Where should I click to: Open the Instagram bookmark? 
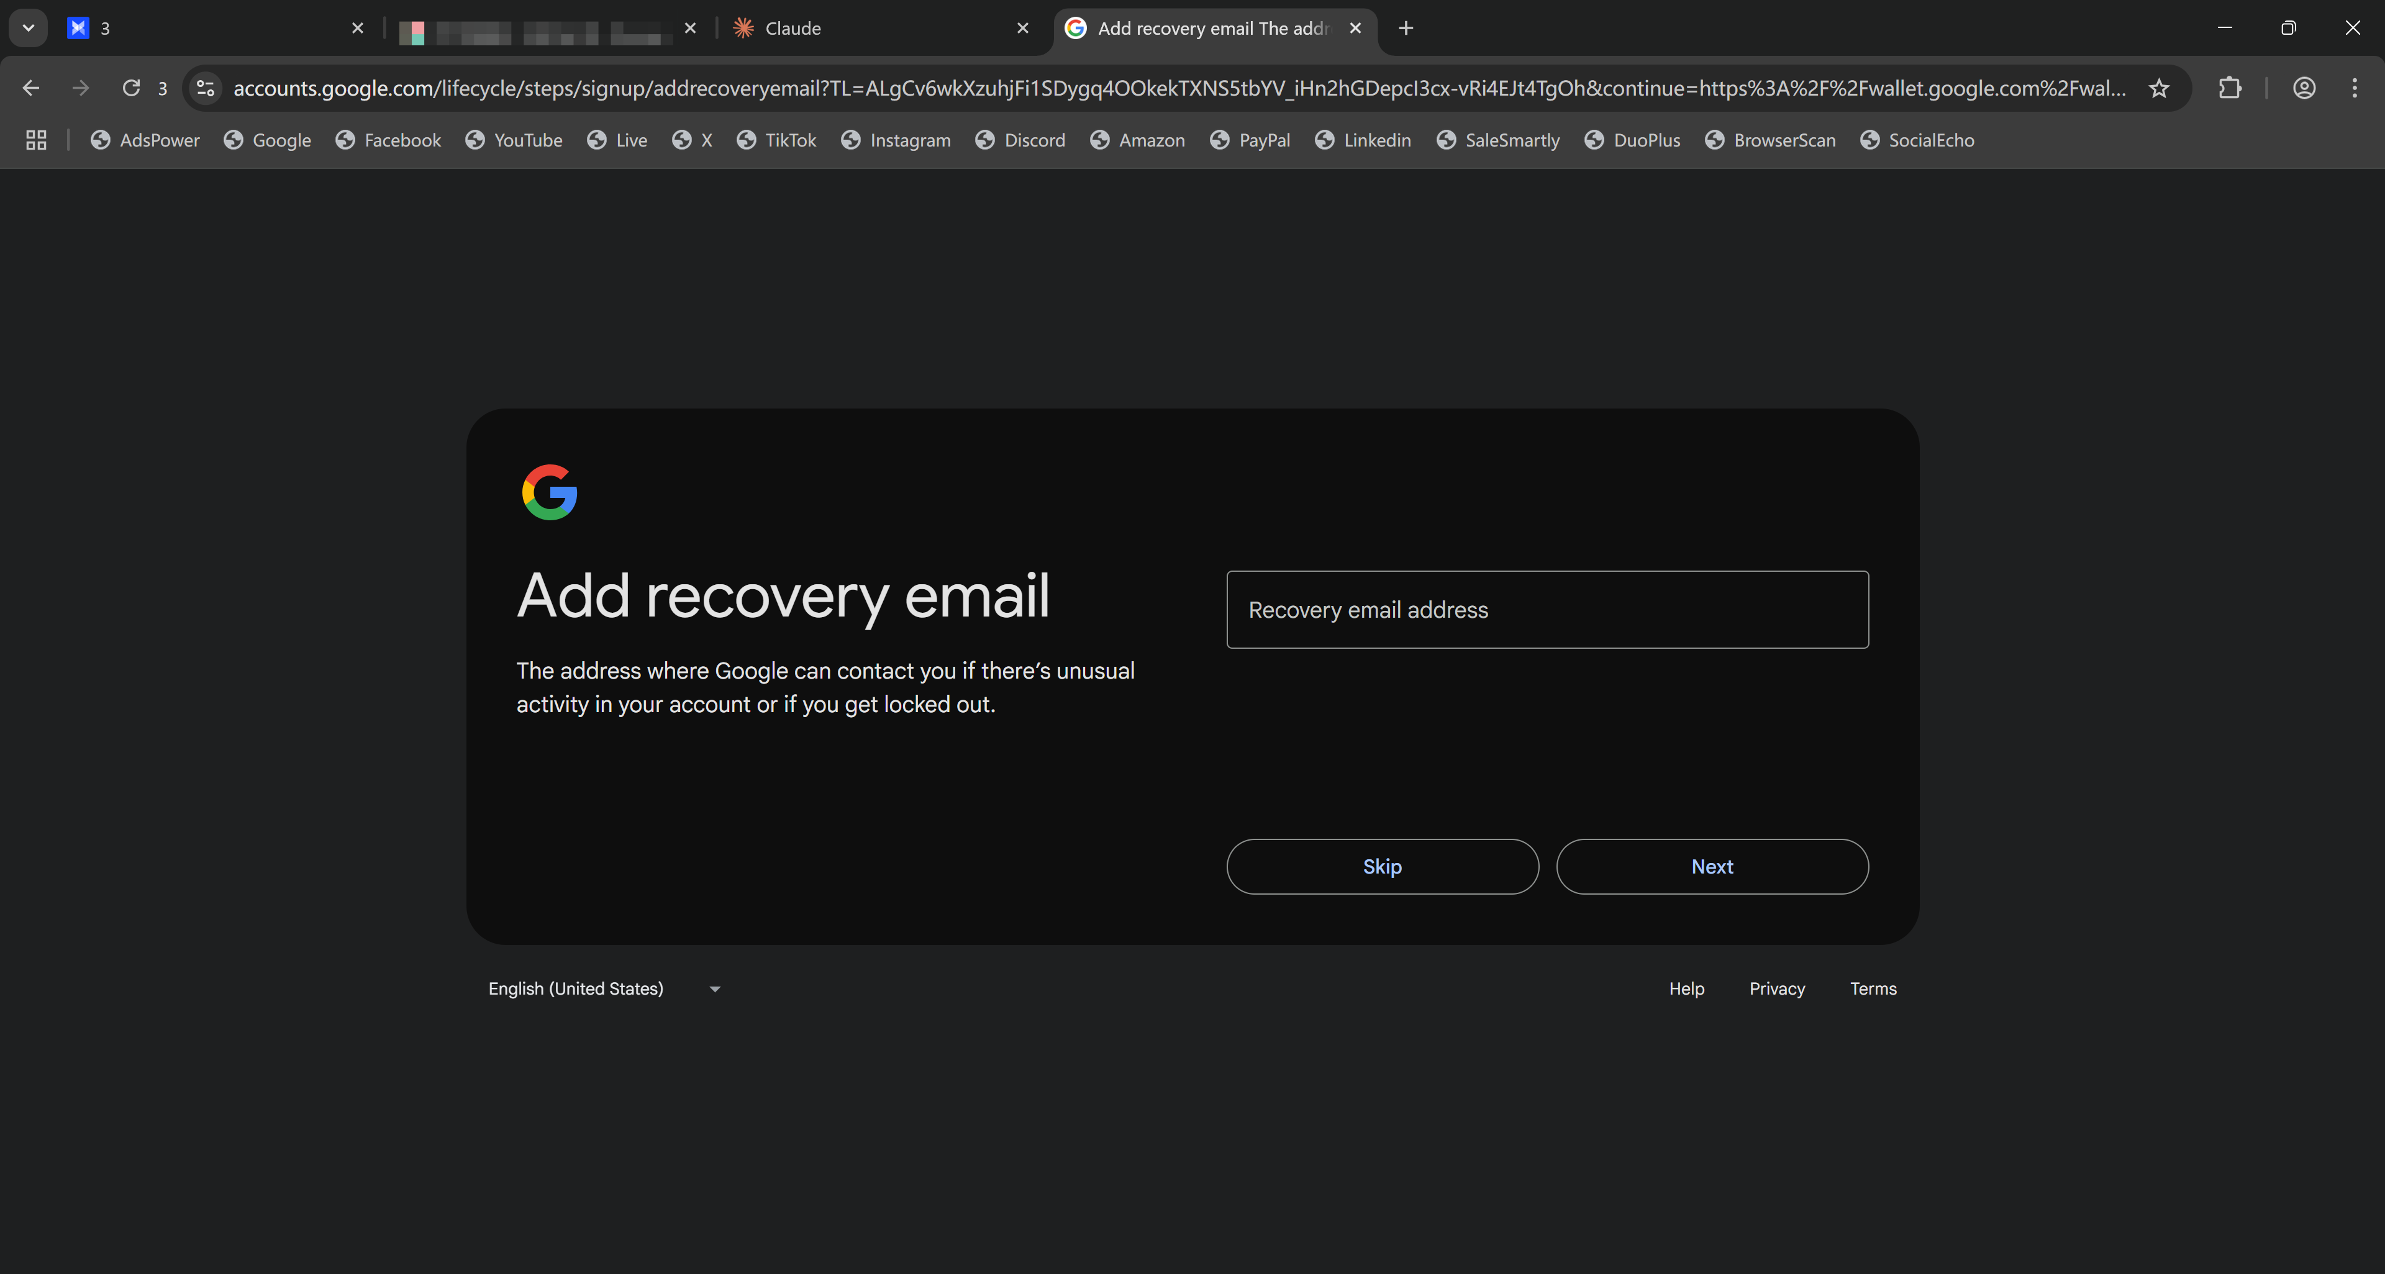(x=896, y=140)
